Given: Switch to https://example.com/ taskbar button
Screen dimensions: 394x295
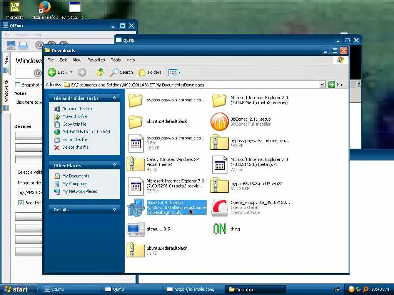Looking at the screenshot, I should coord(194,290).
